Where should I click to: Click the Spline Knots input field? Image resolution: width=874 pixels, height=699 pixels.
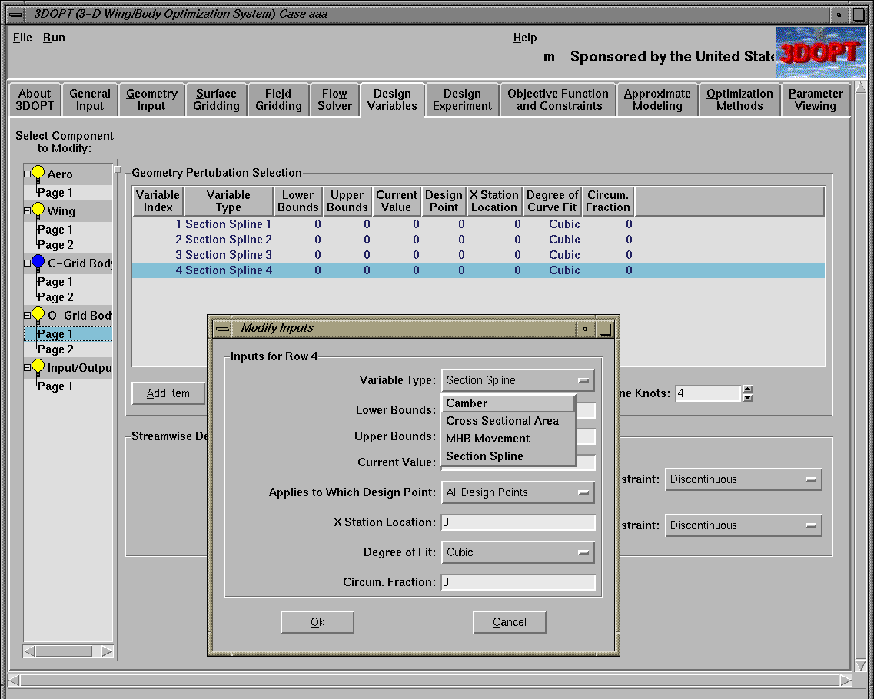708,393
